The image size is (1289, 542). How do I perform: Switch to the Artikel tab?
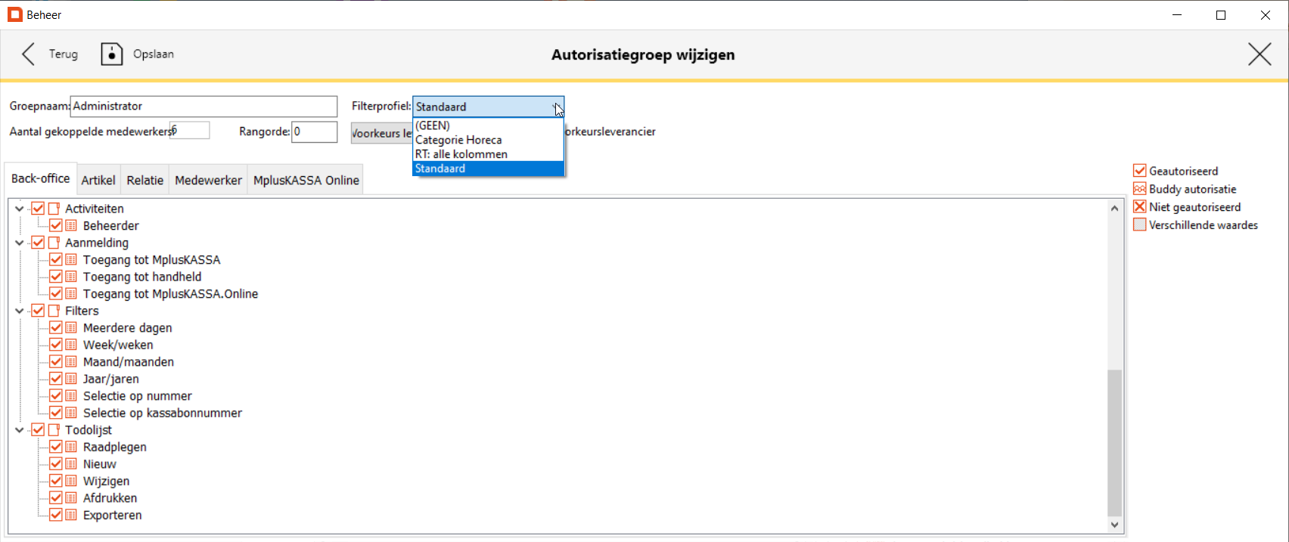[x=98, y=180]
